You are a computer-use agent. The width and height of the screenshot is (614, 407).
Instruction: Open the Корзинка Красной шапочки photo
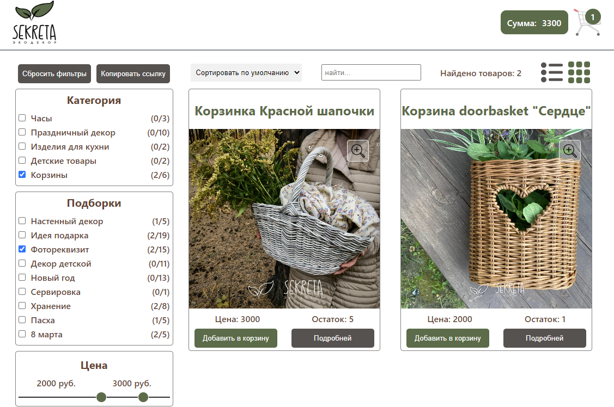point(284,219)
